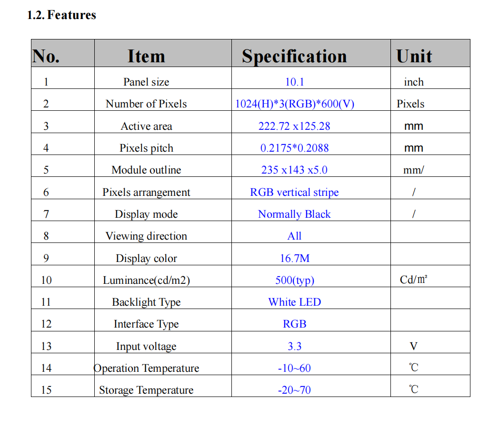Click the "Viewing direction" item cell

tap(146, 236)
